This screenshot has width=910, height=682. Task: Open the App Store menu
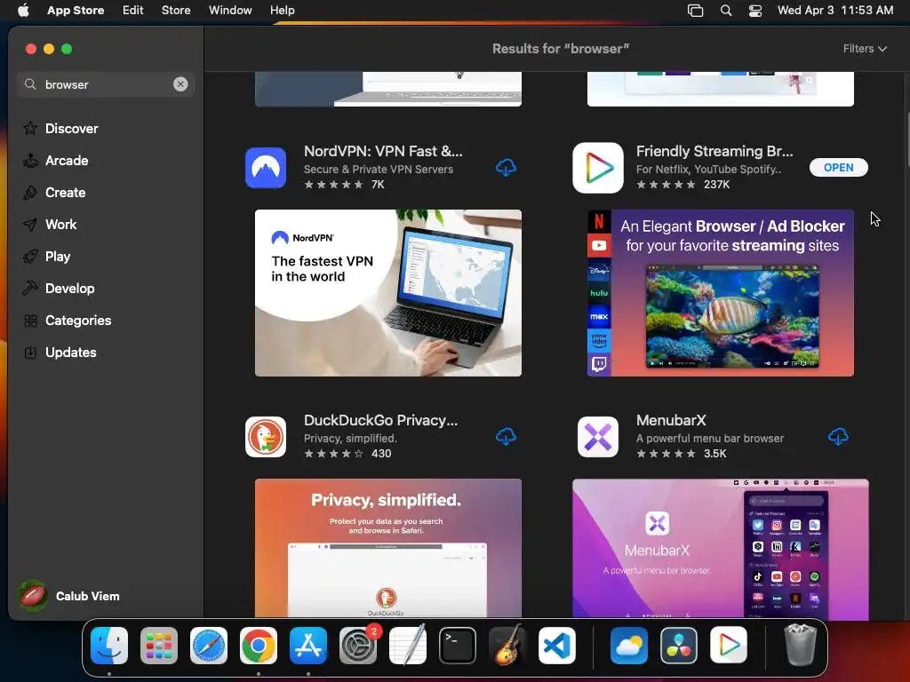pos(76,10)
